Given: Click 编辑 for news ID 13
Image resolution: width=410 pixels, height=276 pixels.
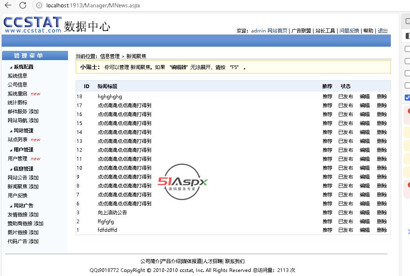Looking at the screenshot, I should click(x=365, y=141).
